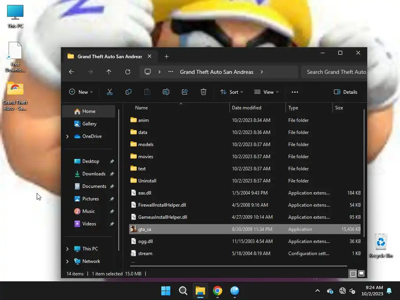Unpin Desktop from Quick access
Screen dimensions: 400x300
[x=112, y=161]
